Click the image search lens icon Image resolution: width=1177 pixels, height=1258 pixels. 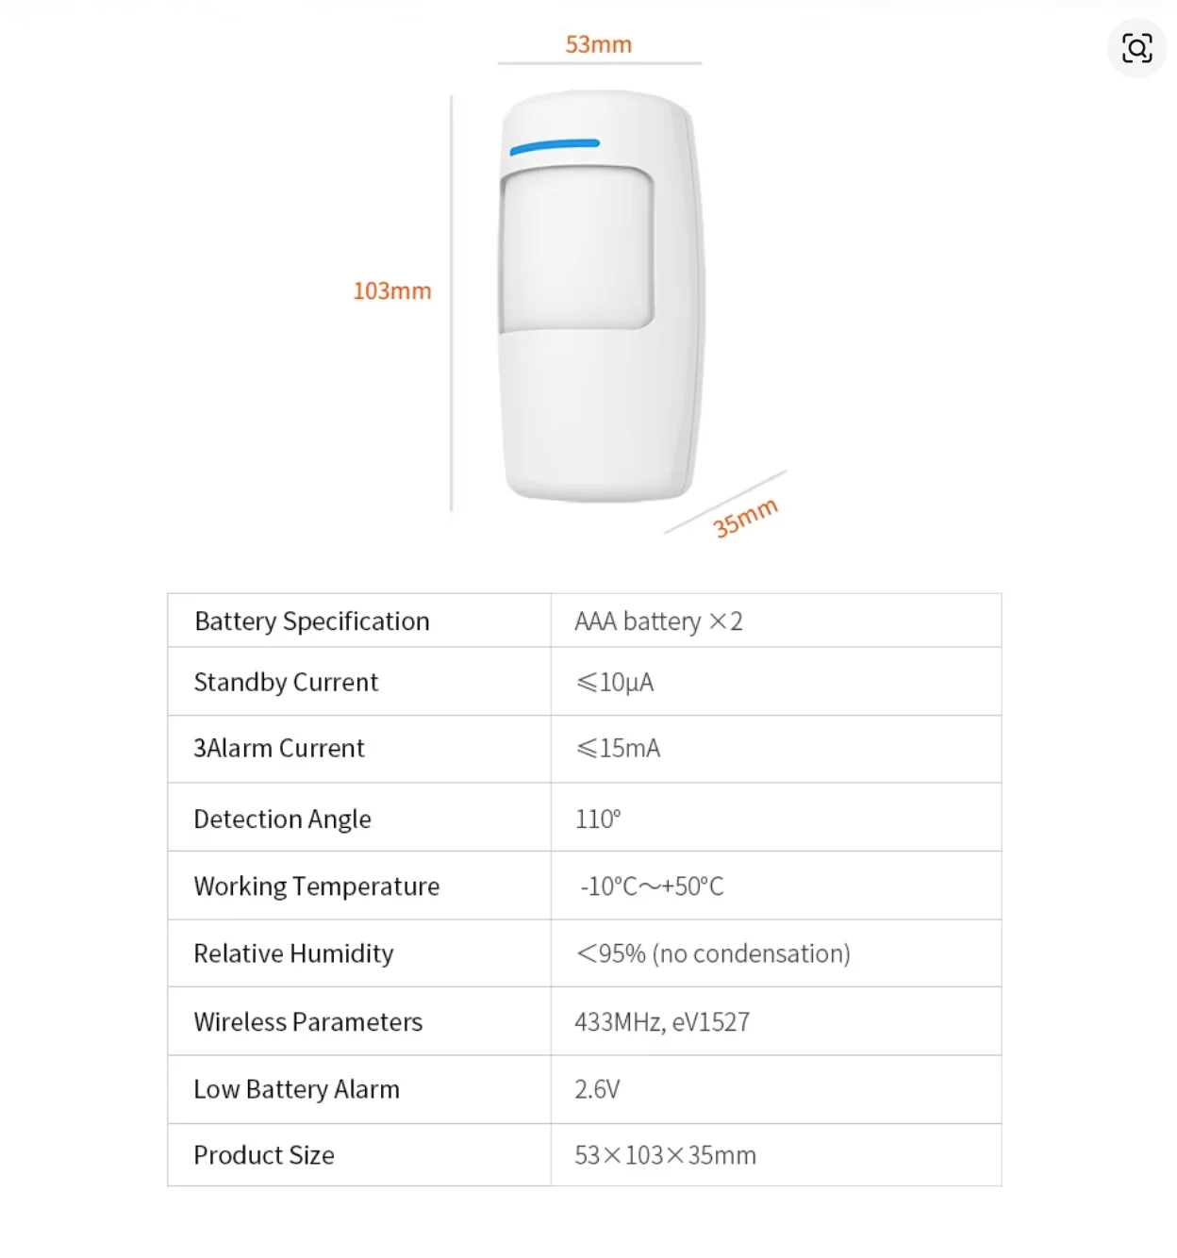(x=1136, y=48)
